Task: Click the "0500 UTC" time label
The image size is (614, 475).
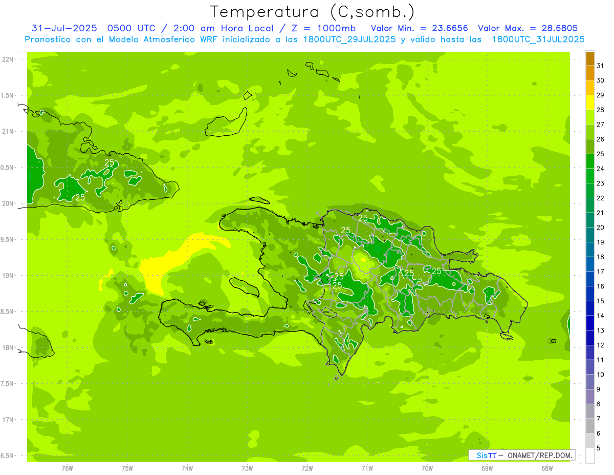Action: (x=132, y=28)
